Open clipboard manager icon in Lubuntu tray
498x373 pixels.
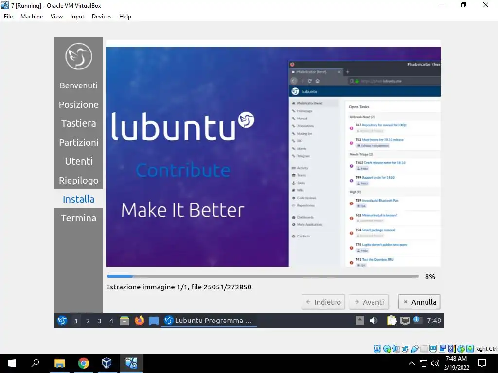(x=391, y=321)
